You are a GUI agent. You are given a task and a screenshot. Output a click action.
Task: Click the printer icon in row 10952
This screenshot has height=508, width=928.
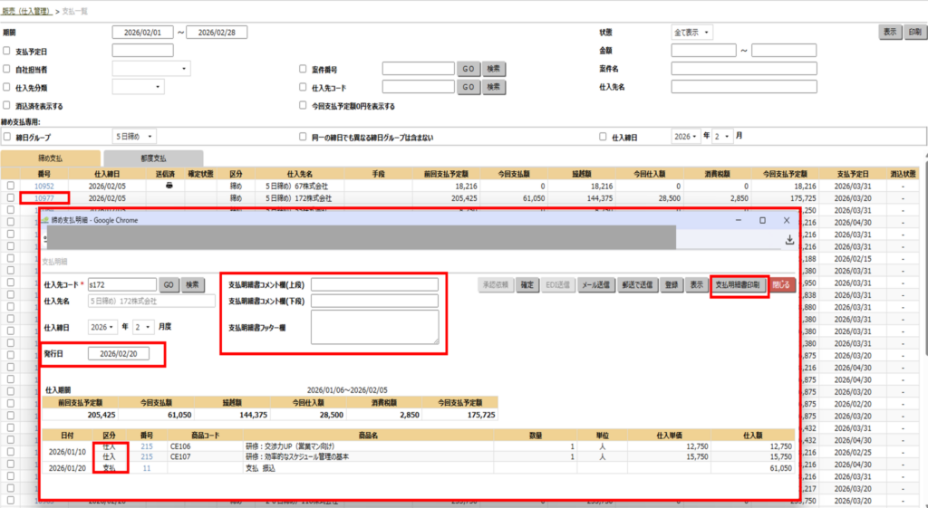coord(169,185)
